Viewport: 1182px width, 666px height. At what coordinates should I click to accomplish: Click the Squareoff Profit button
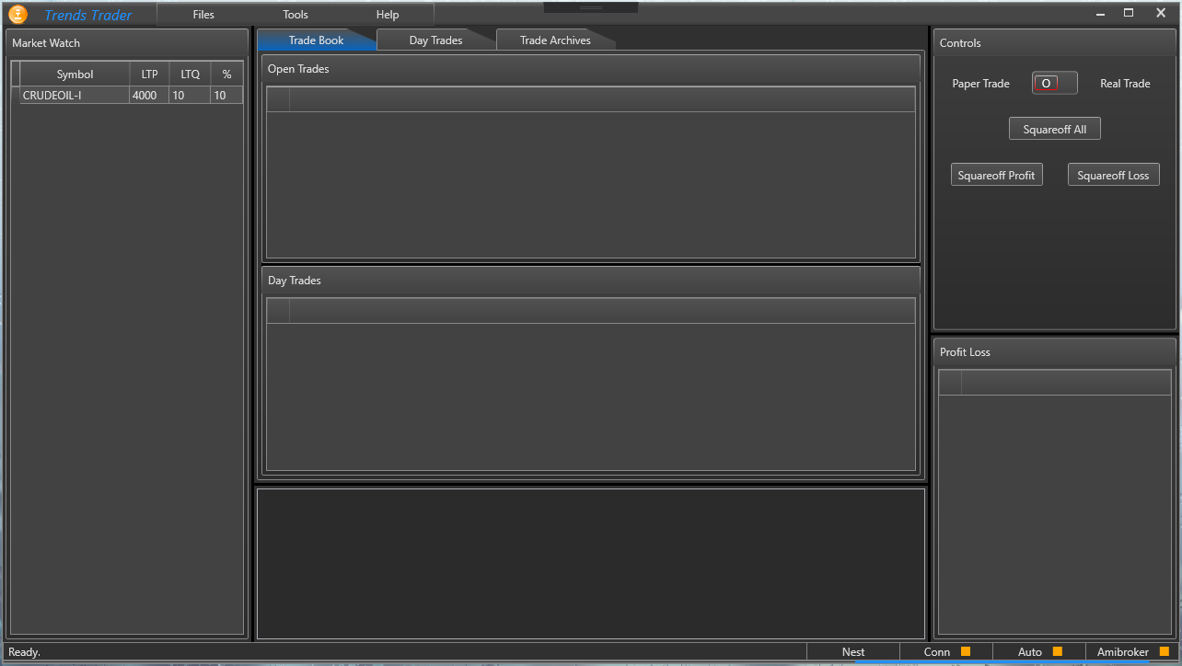pyautogui.click(x=997, y=175)
